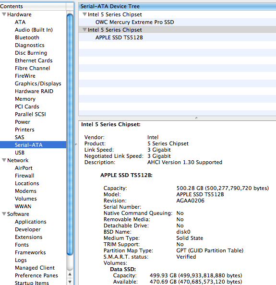This screenshot has height=285, width=276.
Task: Open the USB entry
Action: pos(20,153)
